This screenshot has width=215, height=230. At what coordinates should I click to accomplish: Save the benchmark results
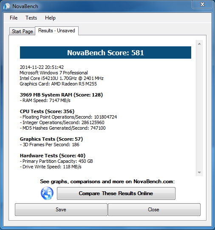pos(61,210)
